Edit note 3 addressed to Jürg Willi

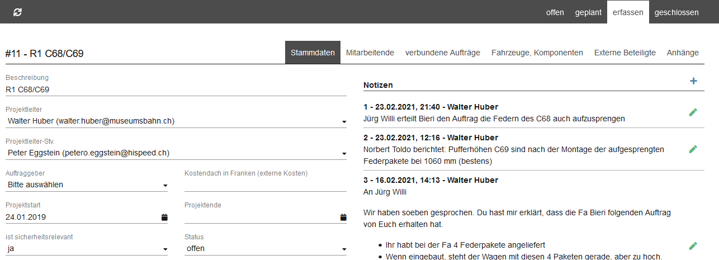tap(693, 245)
